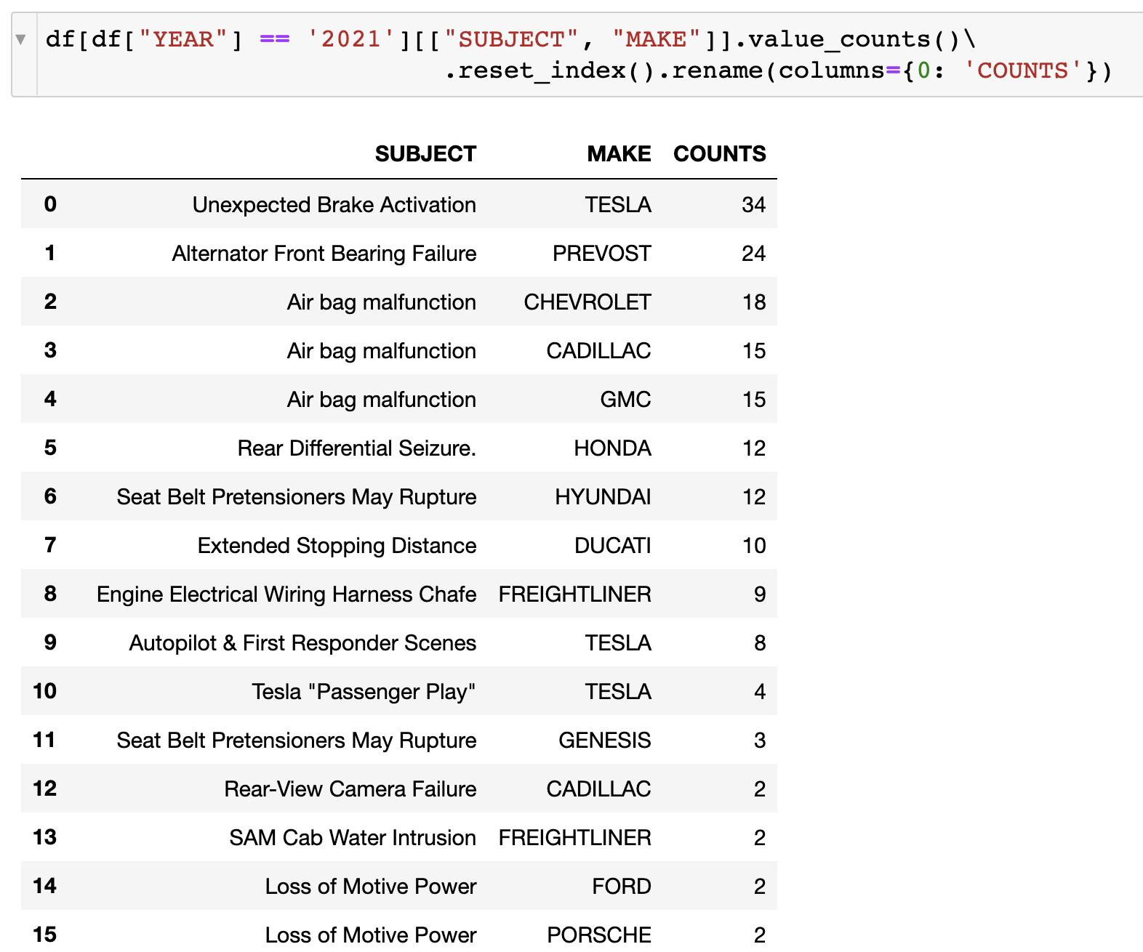Click row index 13
The width and height of the screenshot is (1143, 952).
pyautogui.click(x=44, y=837)
